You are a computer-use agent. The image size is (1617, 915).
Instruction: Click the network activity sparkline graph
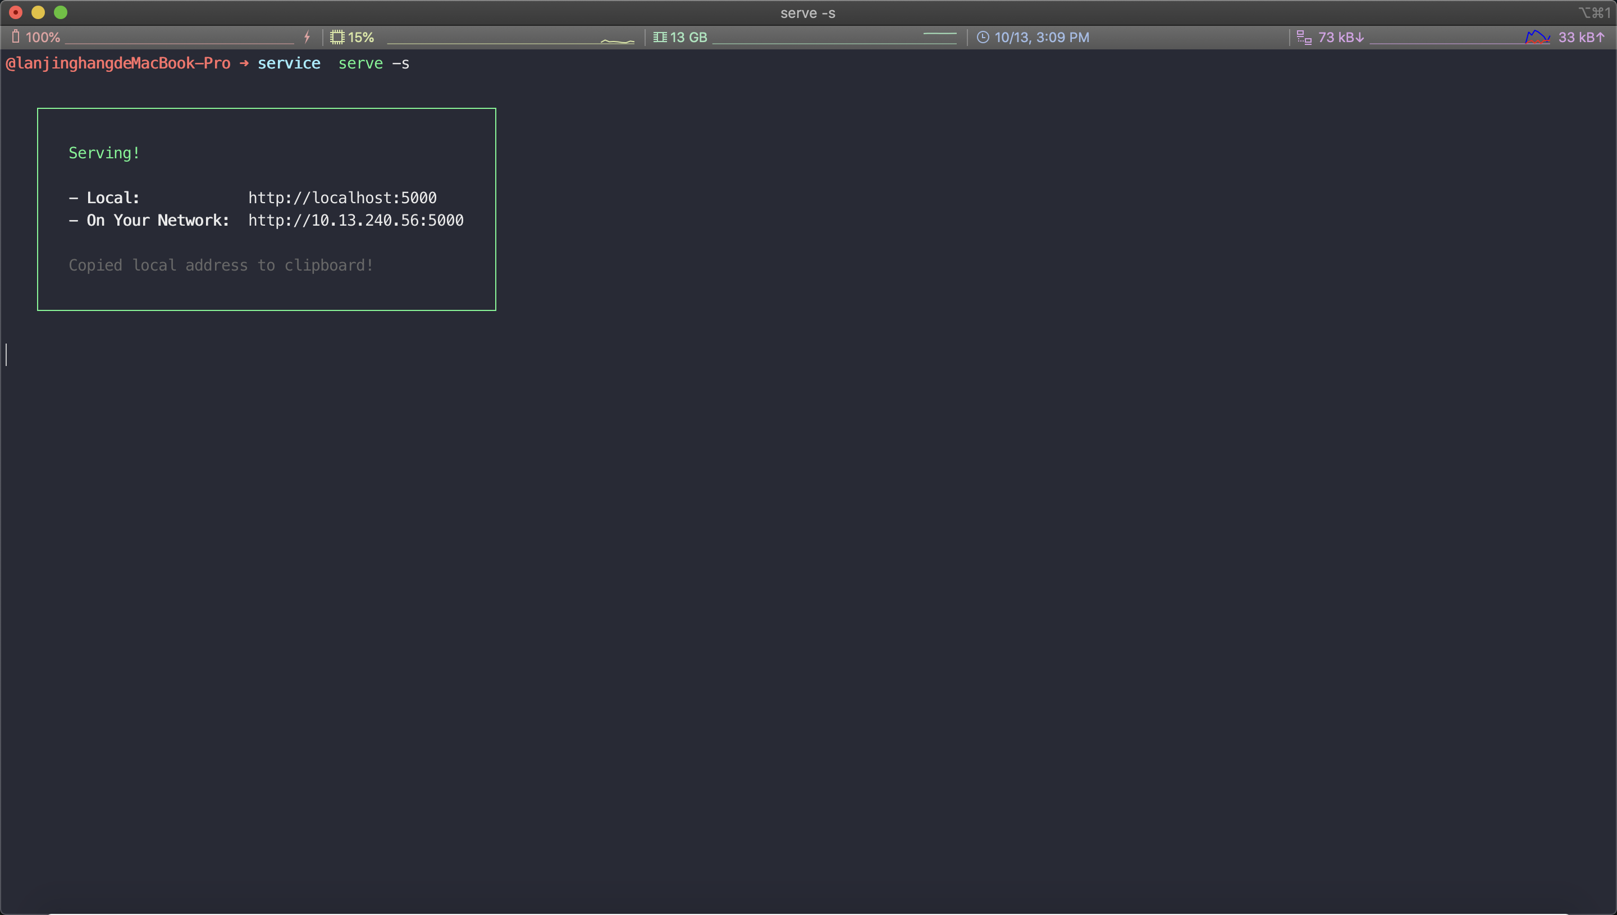click(1537, 38)
